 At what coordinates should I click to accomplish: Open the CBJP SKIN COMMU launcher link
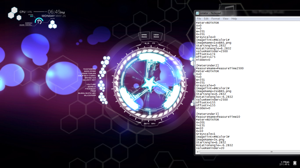click(x=87, y=76)
